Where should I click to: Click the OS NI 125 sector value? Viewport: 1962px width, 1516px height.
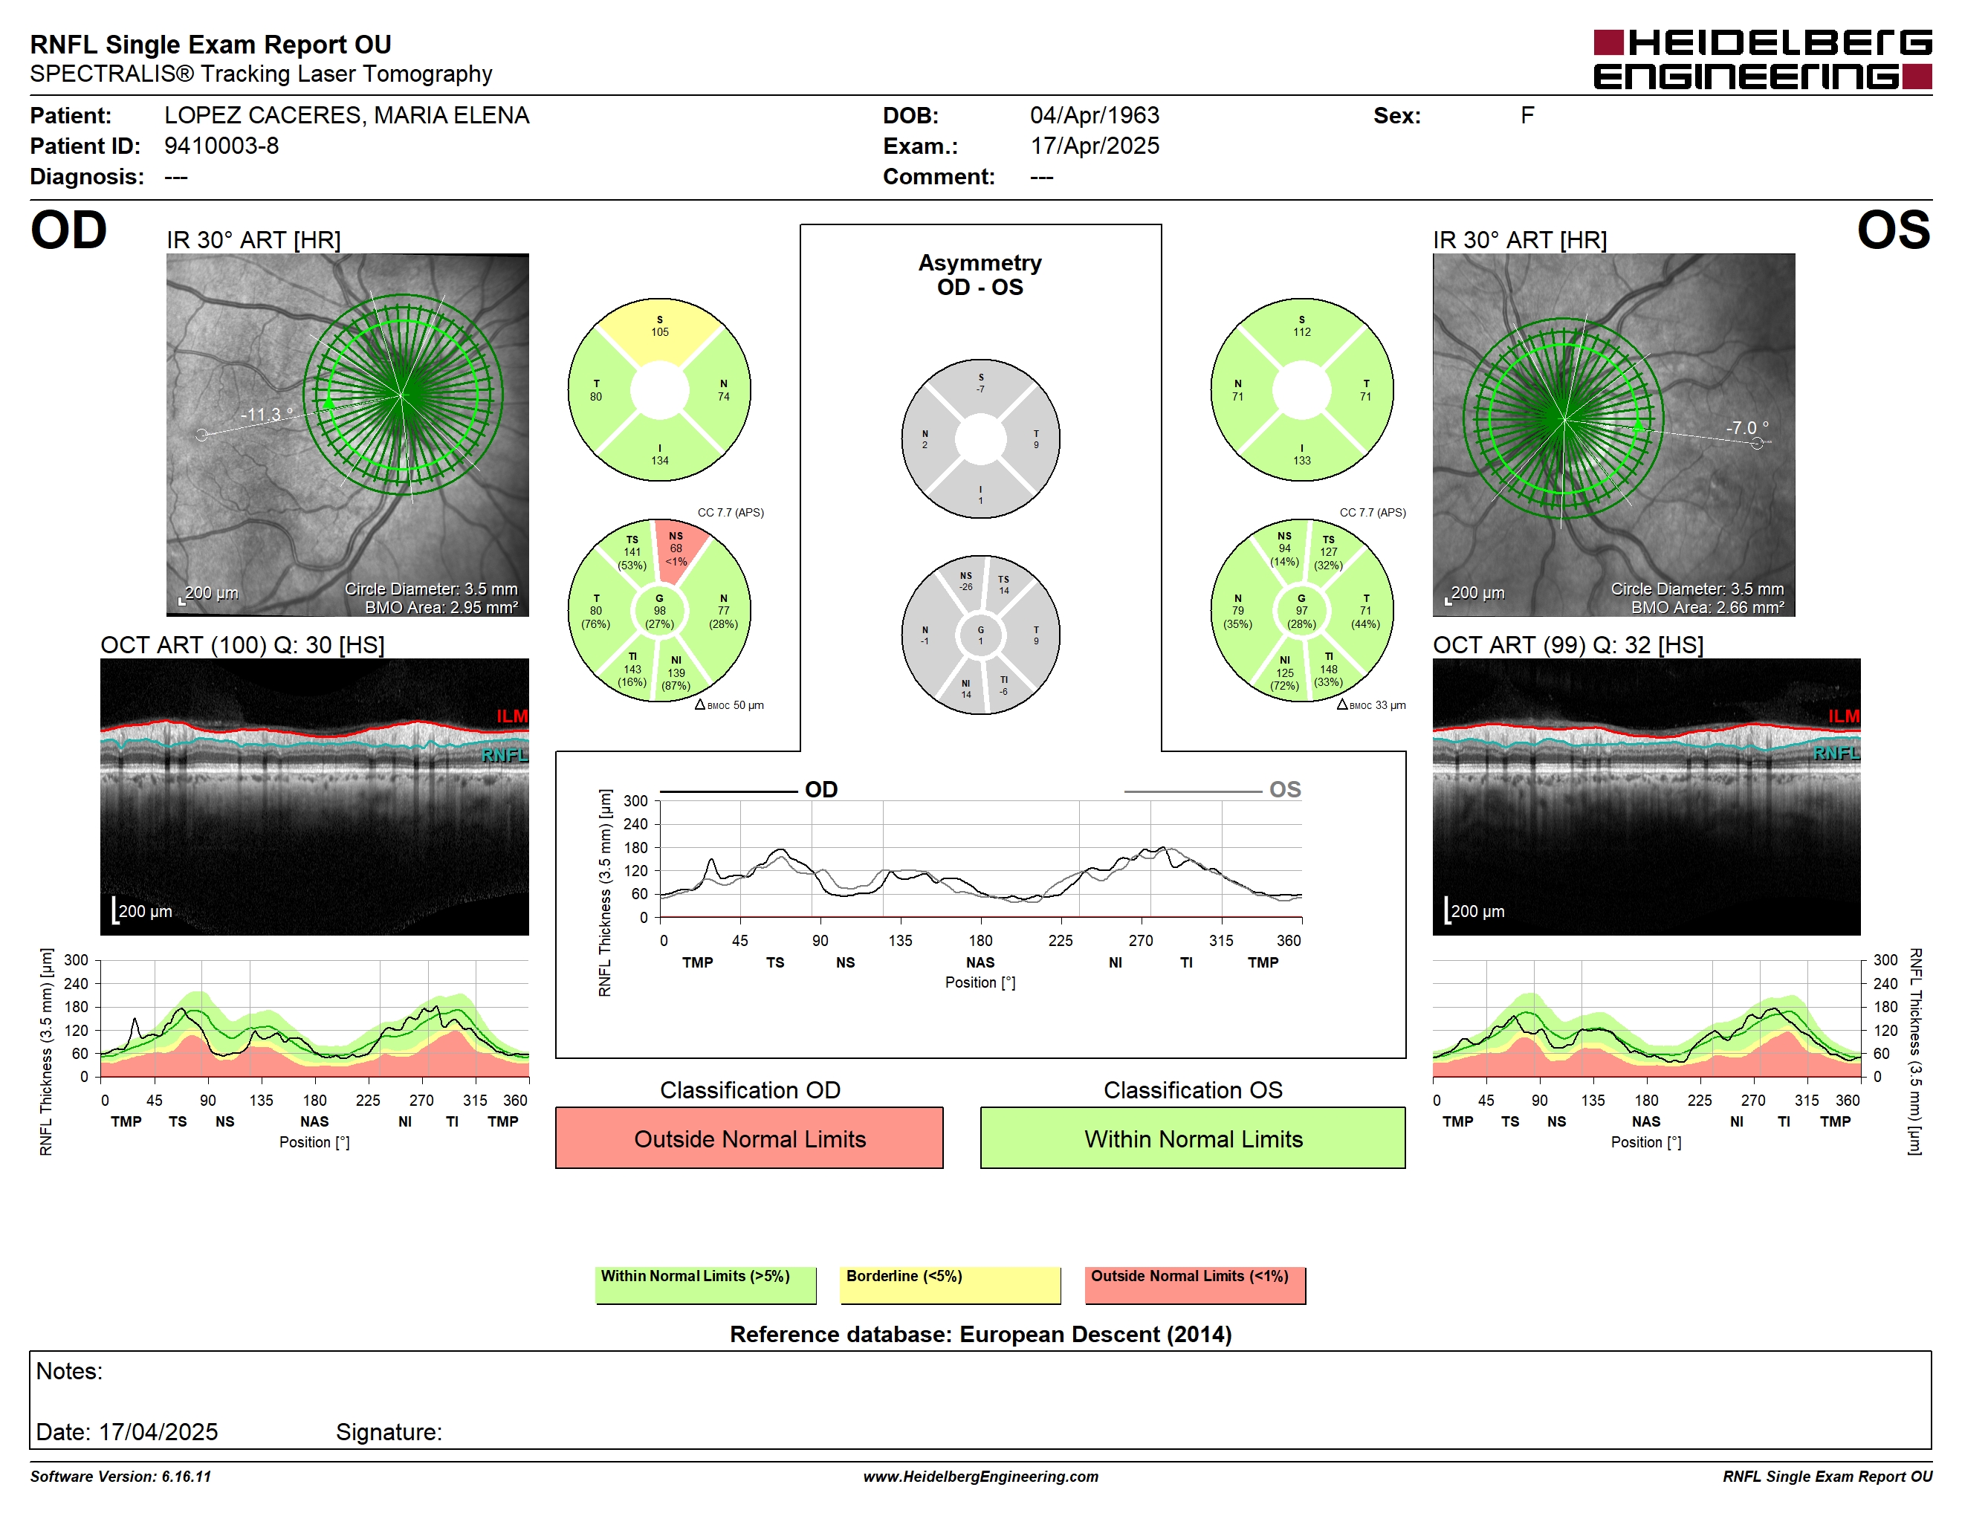(1285, 673)
